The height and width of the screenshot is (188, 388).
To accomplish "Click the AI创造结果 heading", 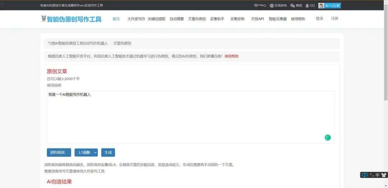I will pos(59,182).
